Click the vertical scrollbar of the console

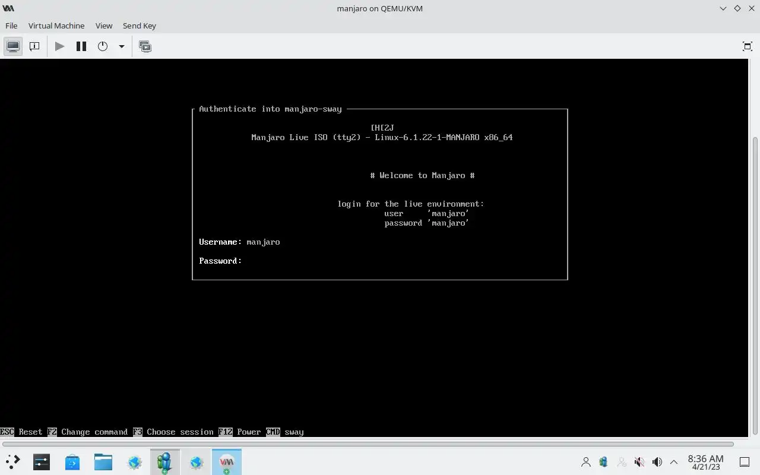click(755, 285)
